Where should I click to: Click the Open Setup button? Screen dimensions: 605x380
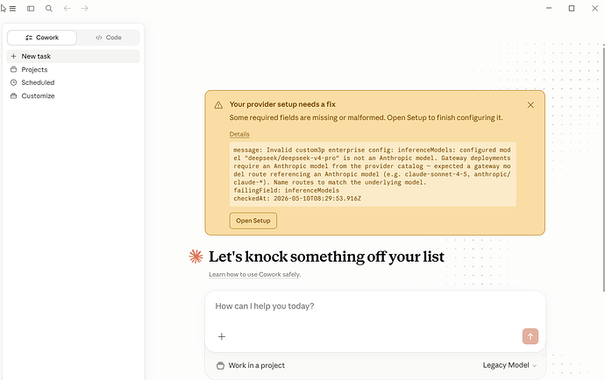point(253,221)
